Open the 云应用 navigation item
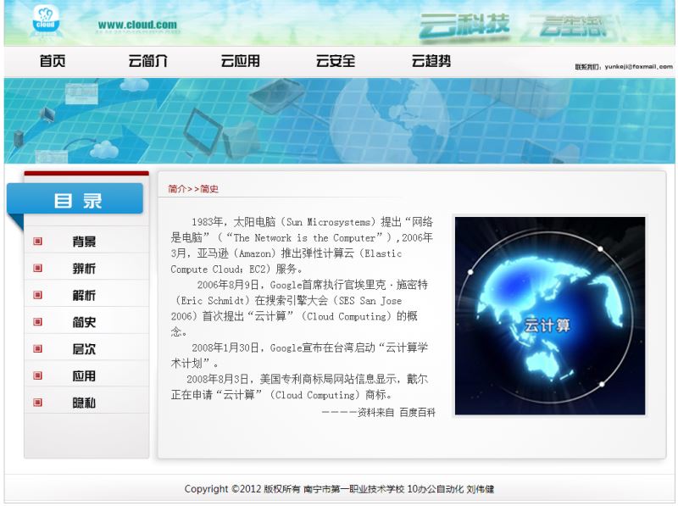 coord(241,61)
